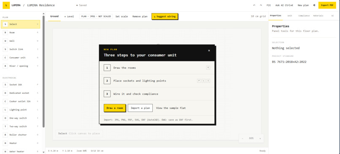Click the 10 cm grid label

coord(258,16)
